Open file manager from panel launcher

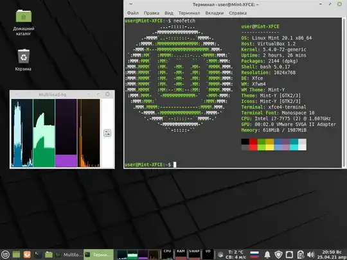[48, 254]
